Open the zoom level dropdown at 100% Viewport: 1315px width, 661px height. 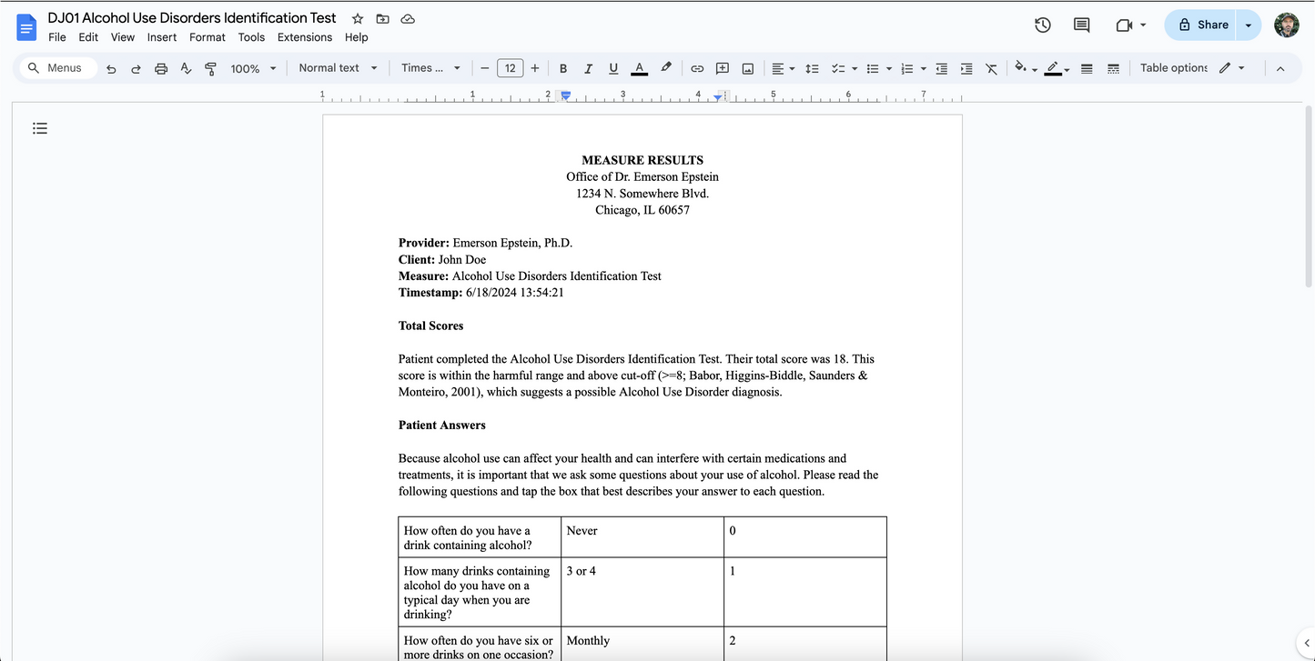[253, 68]
